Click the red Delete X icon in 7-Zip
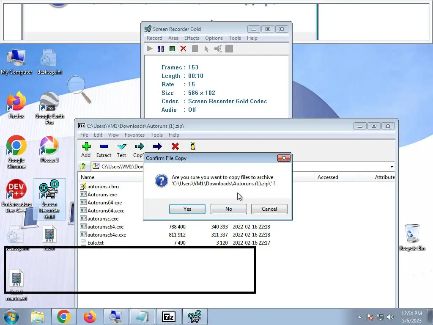 [175, 146]
